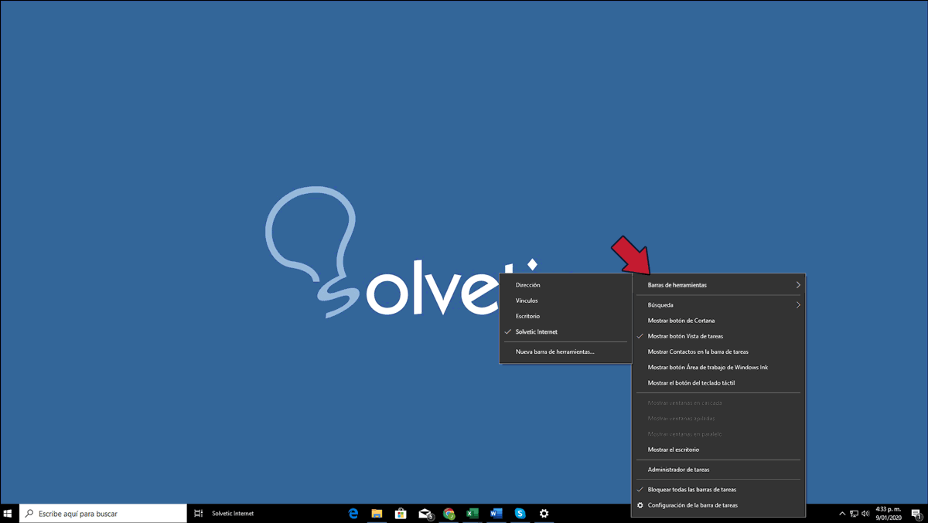This screenshot has height=523, width=928.
Task: Toggle the Escritorio toolbar option
Action: [566, 316]
